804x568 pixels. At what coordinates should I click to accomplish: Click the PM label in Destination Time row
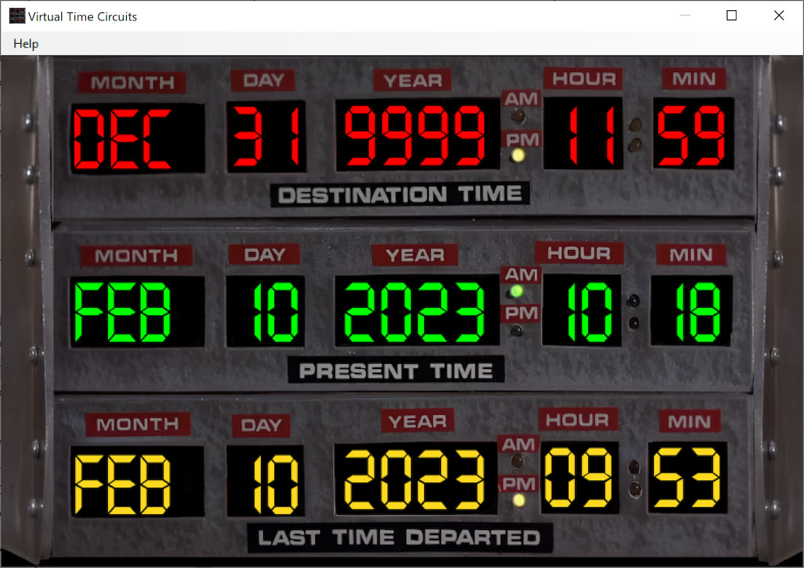(522, 139)
